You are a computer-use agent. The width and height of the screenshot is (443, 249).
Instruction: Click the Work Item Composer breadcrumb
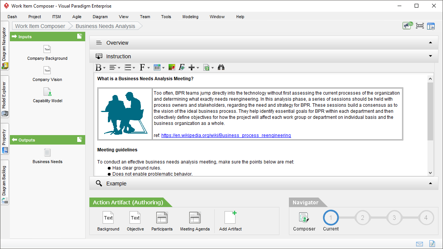[x=40, y=26]
